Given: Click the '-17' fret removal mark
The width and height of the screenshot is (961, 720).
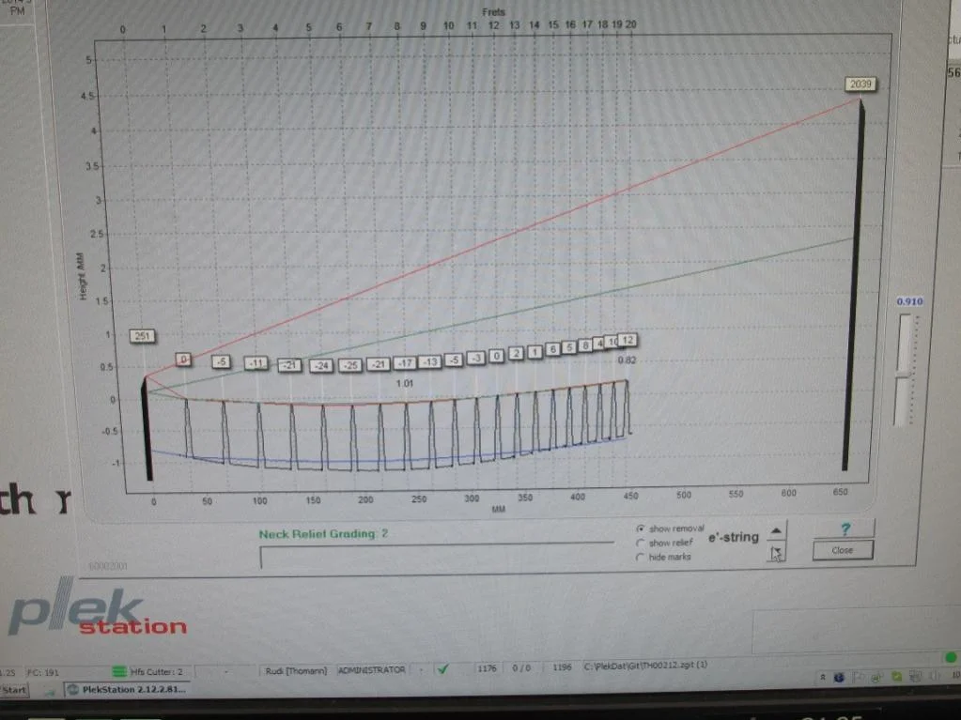Looking at the screenshot, I should pos(405,363).
